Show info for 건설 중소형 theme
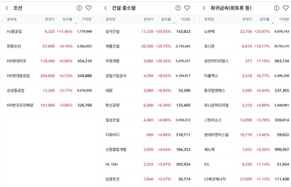Screen dimensions: 291x187 (x=178, y=8)
